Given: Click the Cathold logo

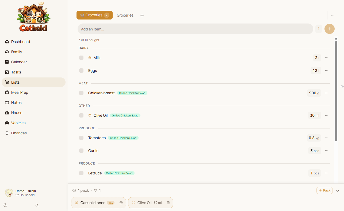Looking at the screenshot, I should pos(33,17).
